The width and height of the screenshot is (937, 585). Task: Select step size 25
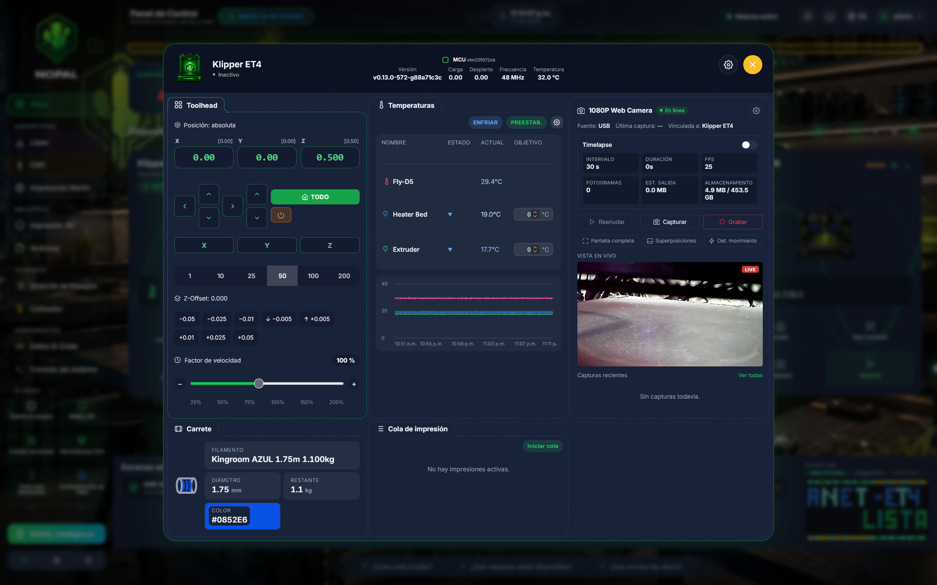[251, 276]
